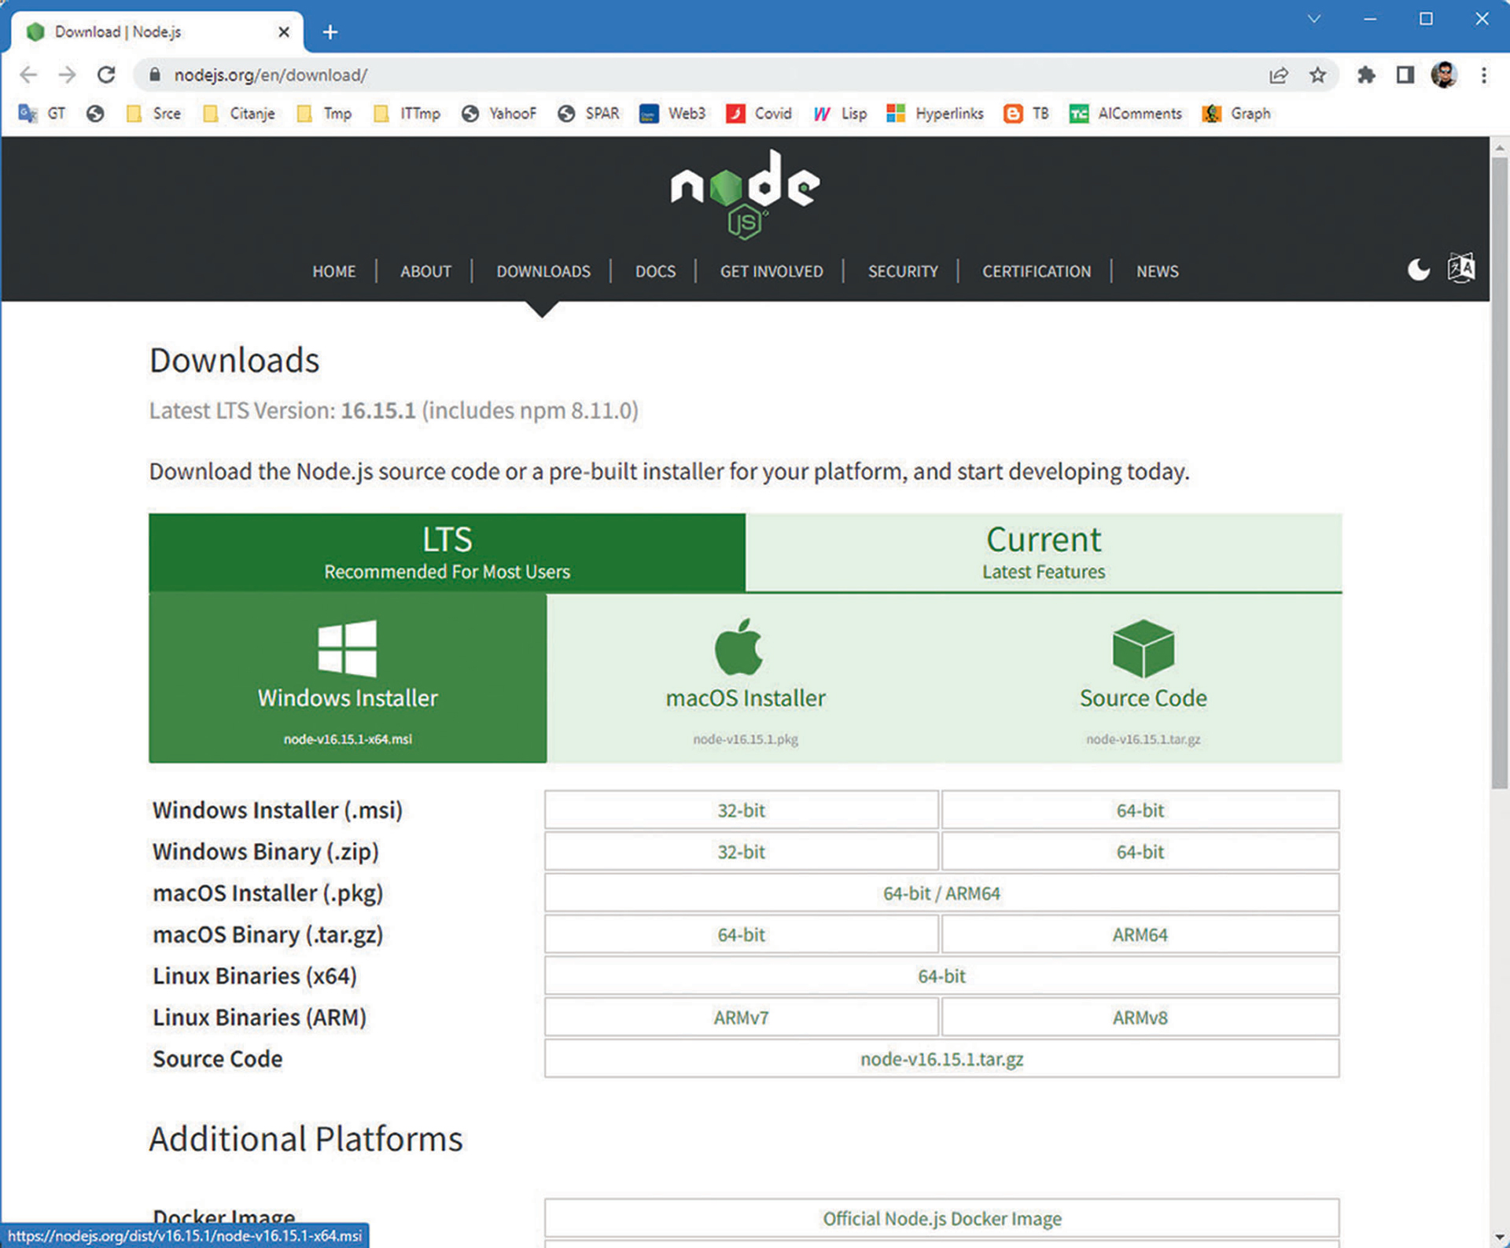1510x1248 pixels.
Task: Click the Linux Binaries ARMv8 link
Action: (x=1140, y=1018)
